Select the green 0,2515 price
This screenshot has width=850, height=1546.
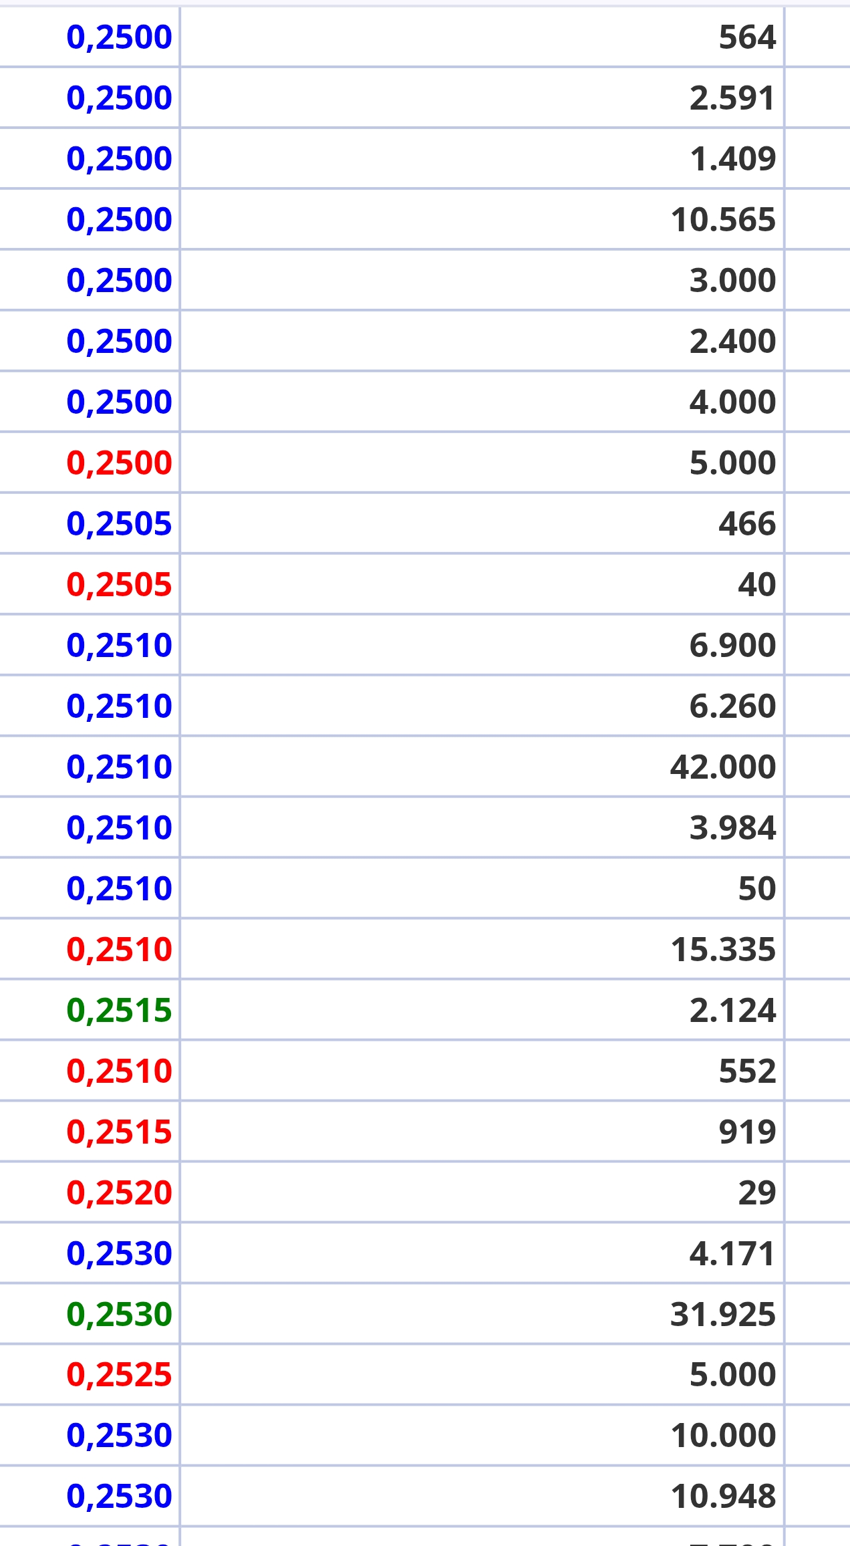pos(119,1010)
